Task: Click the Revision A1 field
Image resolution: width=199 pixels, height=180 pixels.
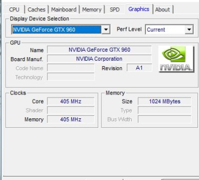Action: [139, 68]
